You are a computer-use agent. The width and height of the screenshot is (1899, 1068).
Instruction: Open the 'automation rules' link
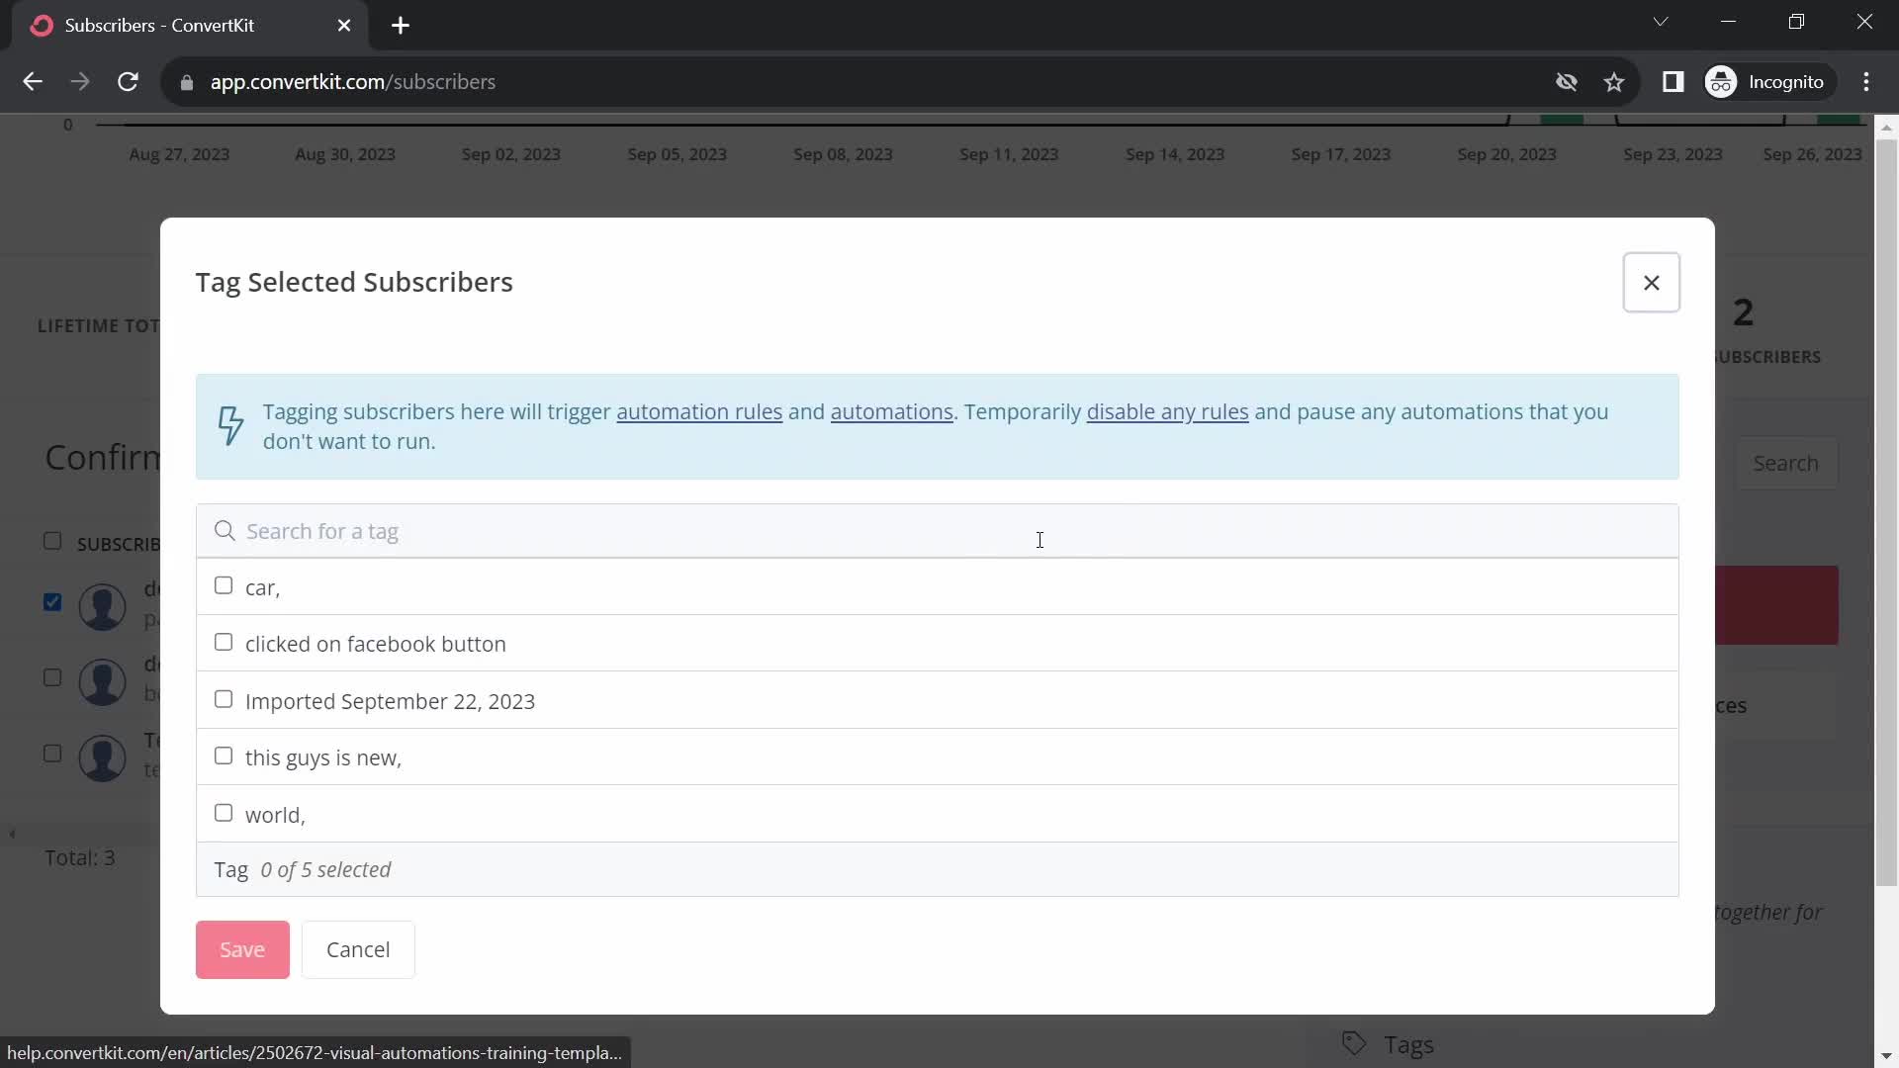[699, 412]
